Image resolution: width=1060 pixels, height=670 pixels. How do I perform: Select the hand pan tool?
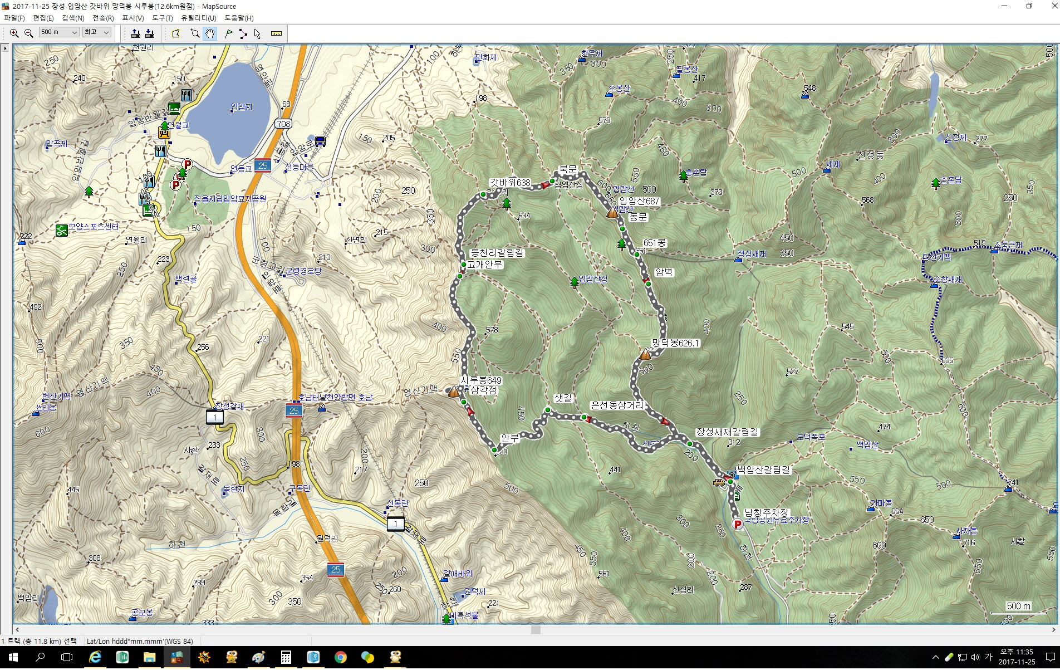coord(210,33)
